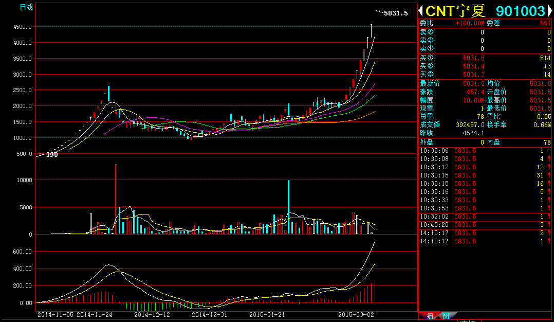Select the 10:43:20 tick row
Viewport: 554px width, 322px height.
tap(485, 225)
